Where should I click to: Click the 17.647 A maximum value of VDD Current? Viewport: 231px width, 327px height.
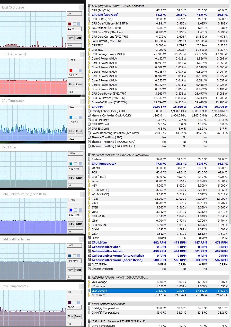pyautogui.click(x=200, y=291)
